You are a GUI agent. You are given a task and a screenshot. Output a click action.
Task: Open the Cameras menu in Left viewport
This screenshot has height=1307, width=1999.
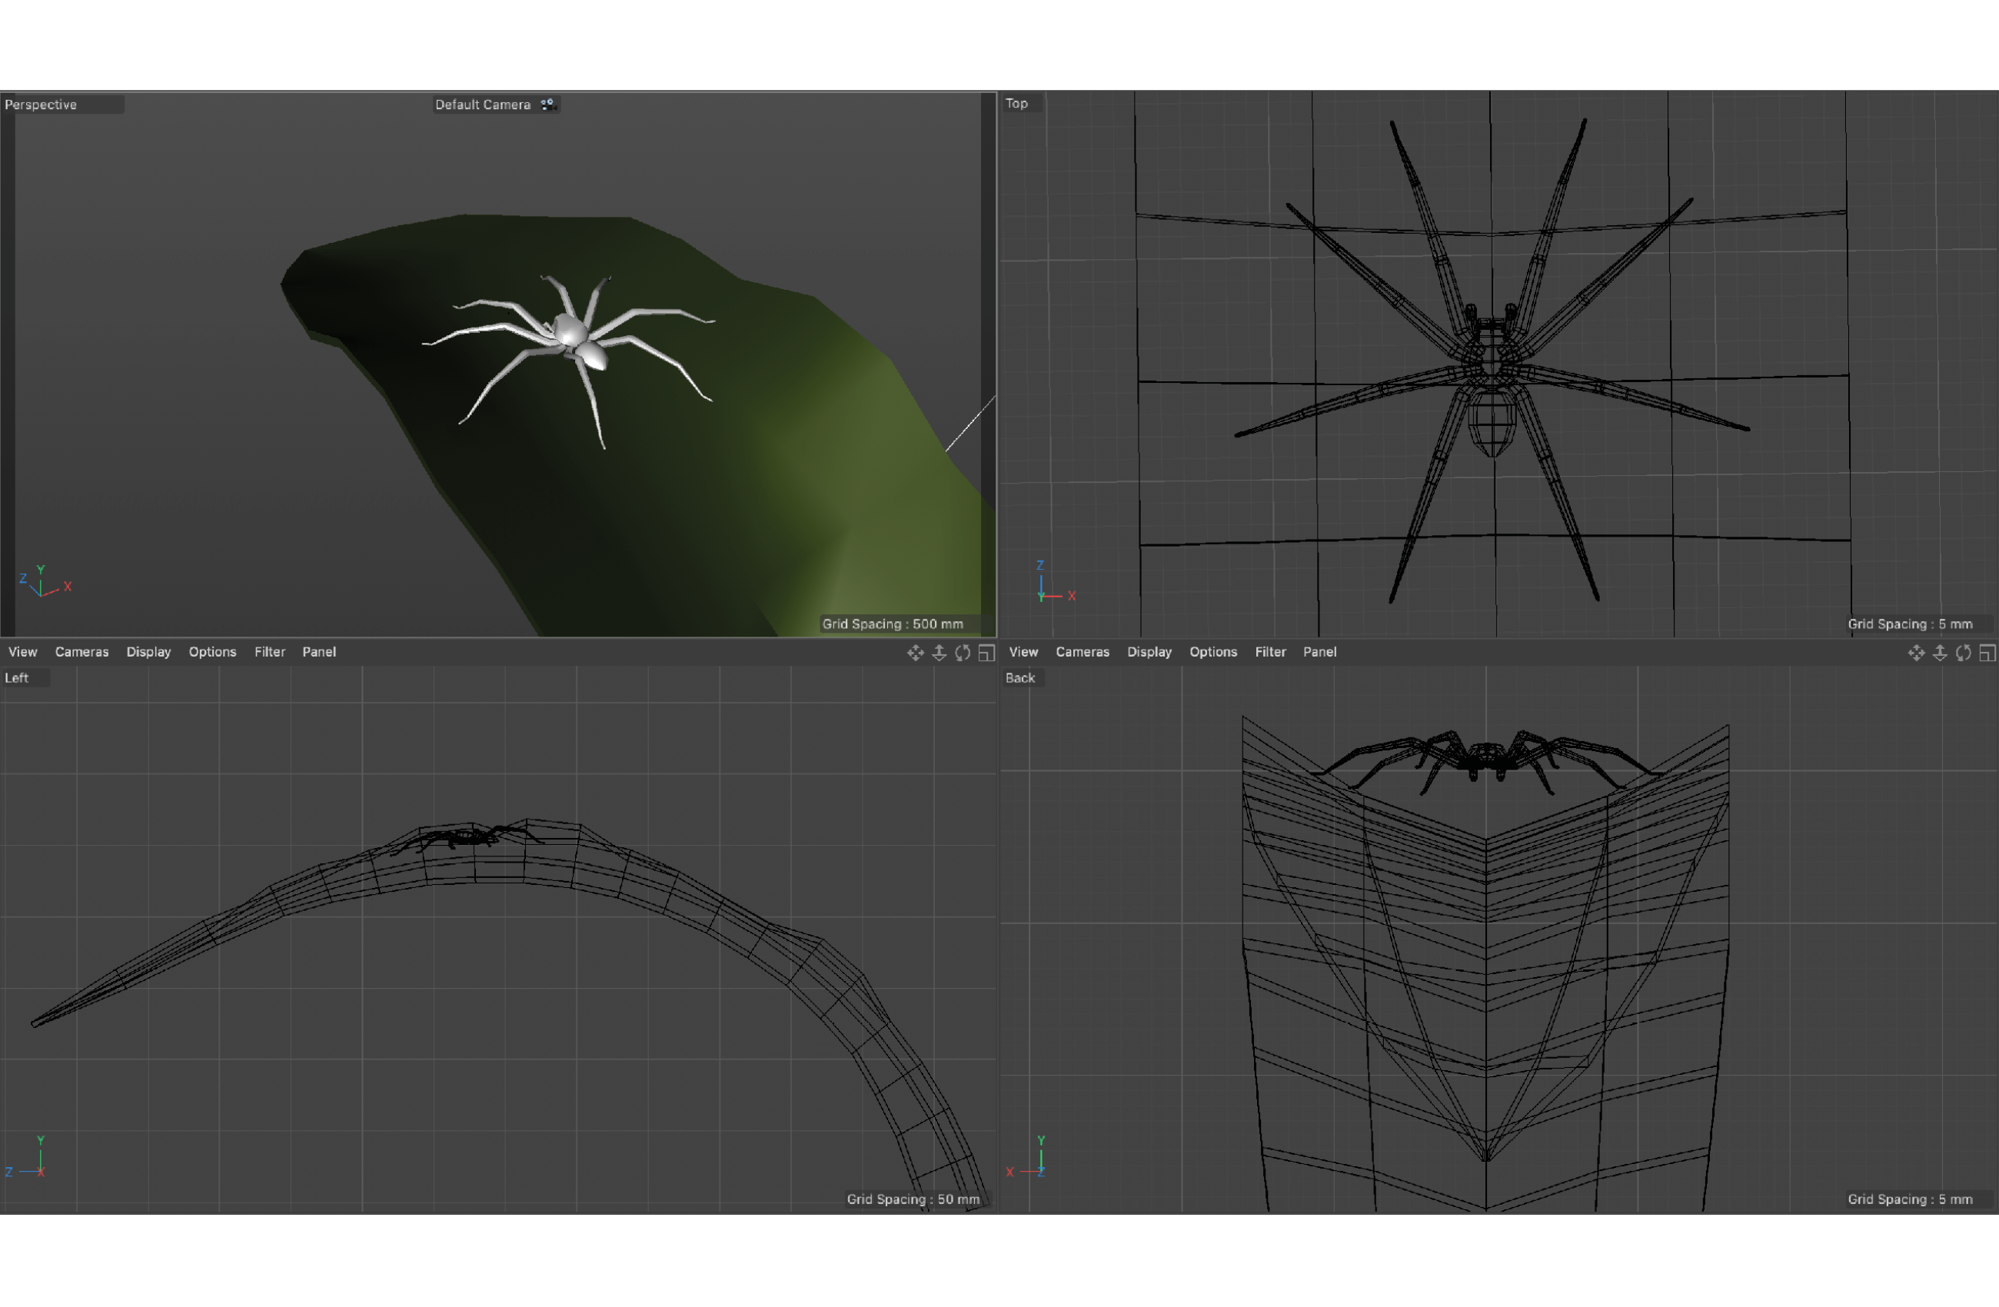tap(81, 652)
